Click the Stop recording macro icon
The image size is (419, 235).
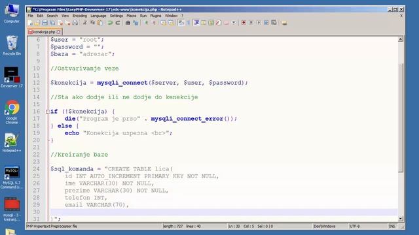tap(251, 23)
